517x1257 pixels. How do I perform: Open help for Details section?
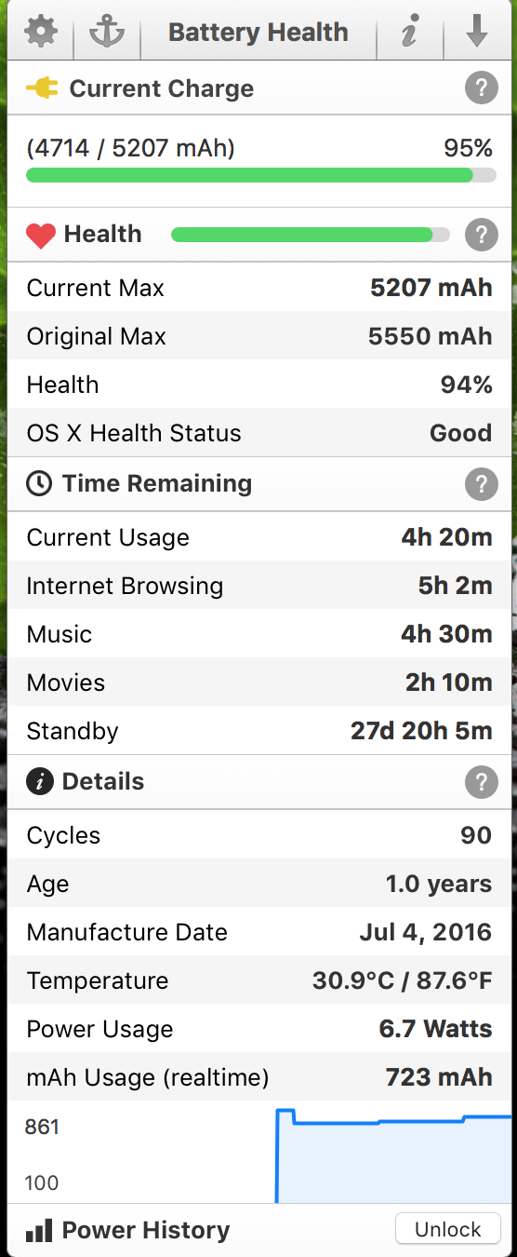(x=481, y=782)
